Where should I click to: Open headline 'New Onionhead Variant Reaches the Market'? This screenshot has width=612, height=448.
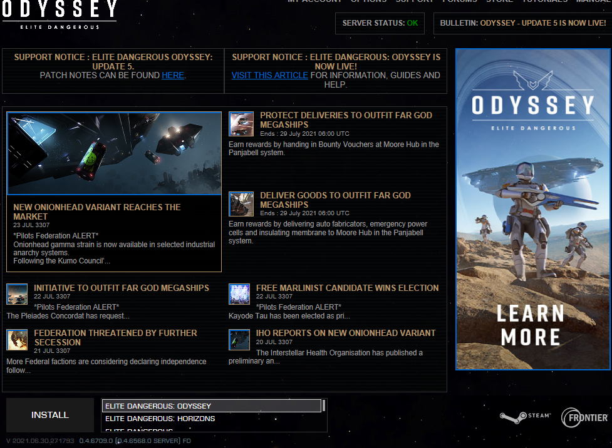tap(97, 211)
